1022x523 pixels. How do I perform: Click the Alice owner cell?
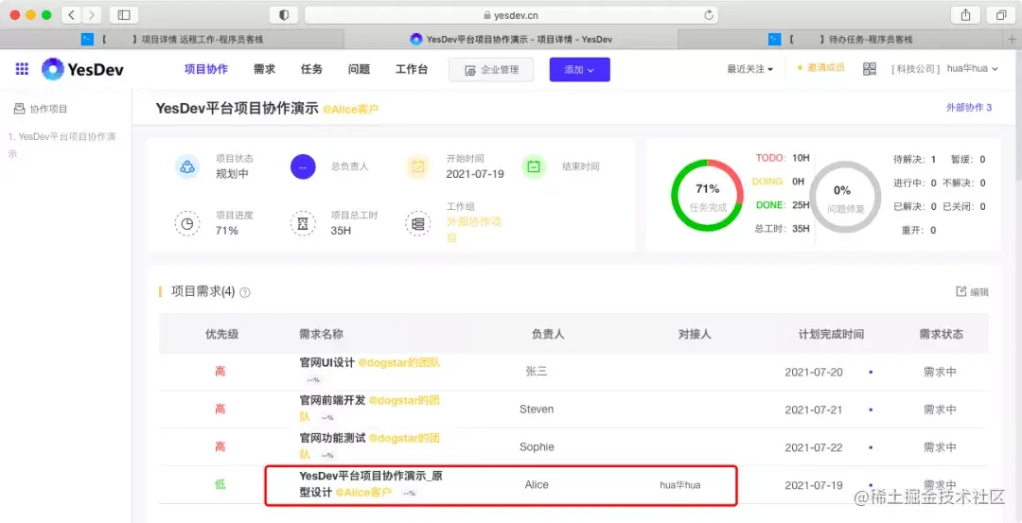(537, 484)
